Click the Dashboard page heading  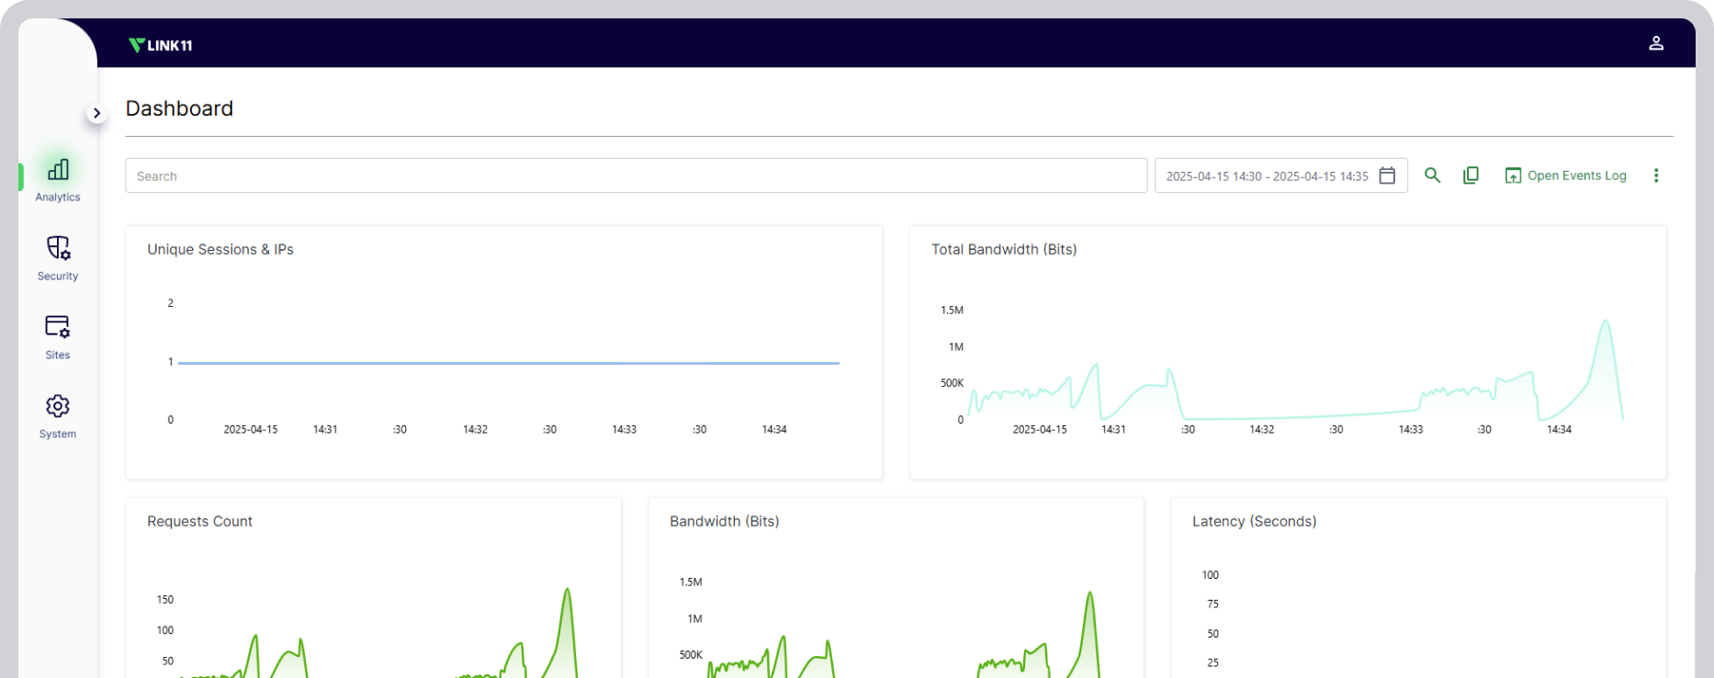click(179, 108)
